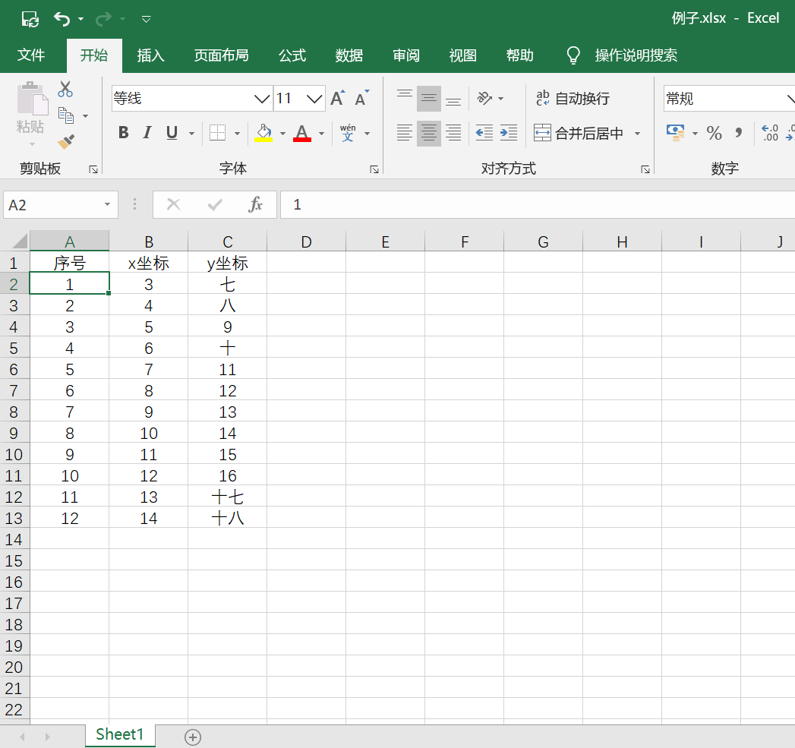Expand the Merge and Center dropdown arrow
The image size is (795, 748).
point(637,134)
